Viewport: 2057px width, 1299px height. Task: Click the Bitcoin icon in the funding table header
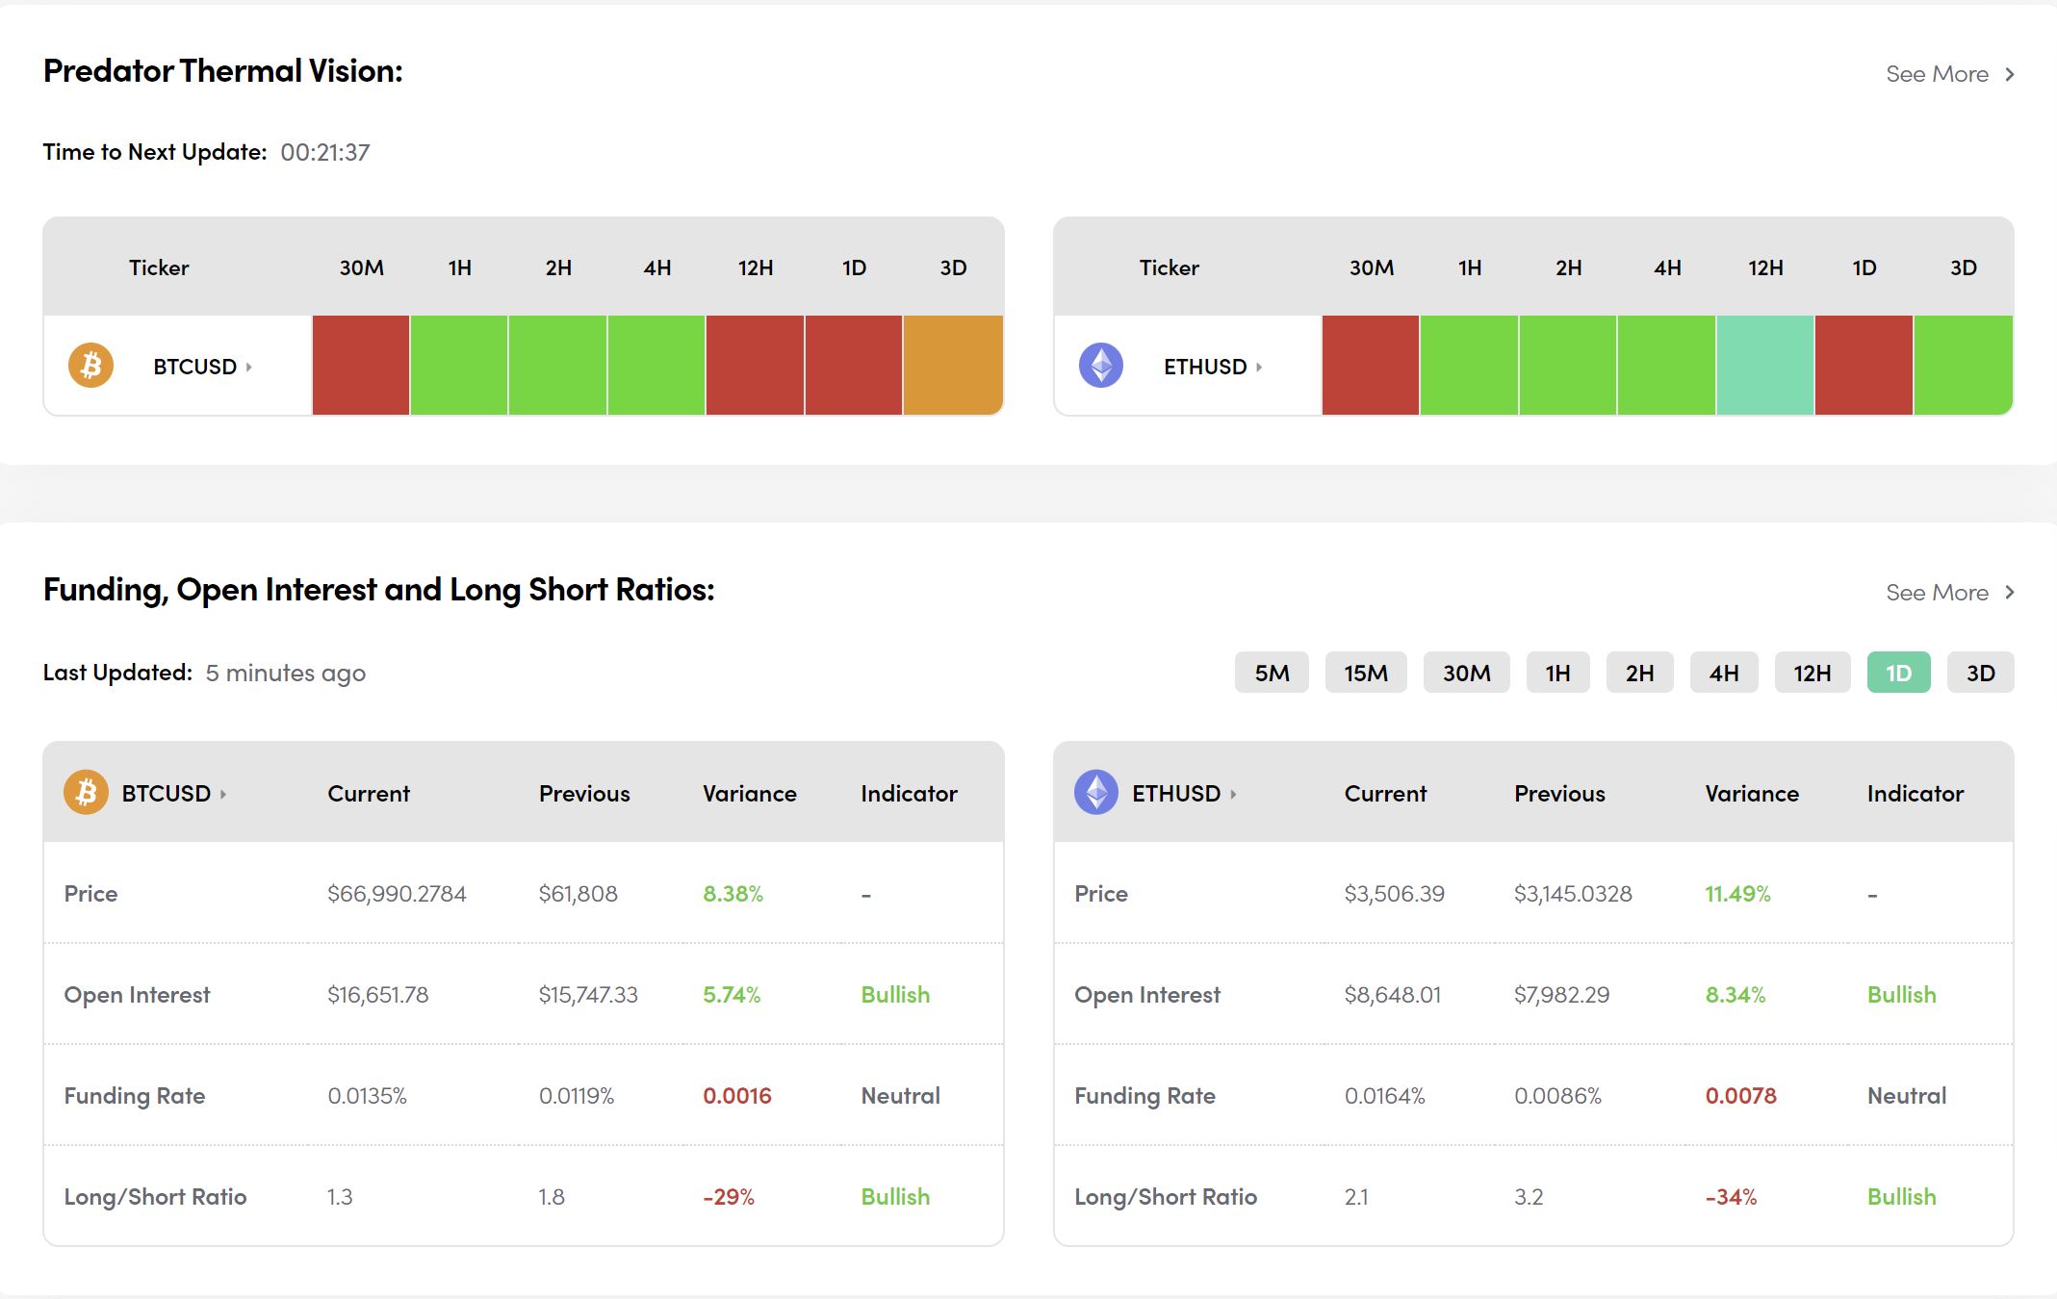[x=86, y=793]
